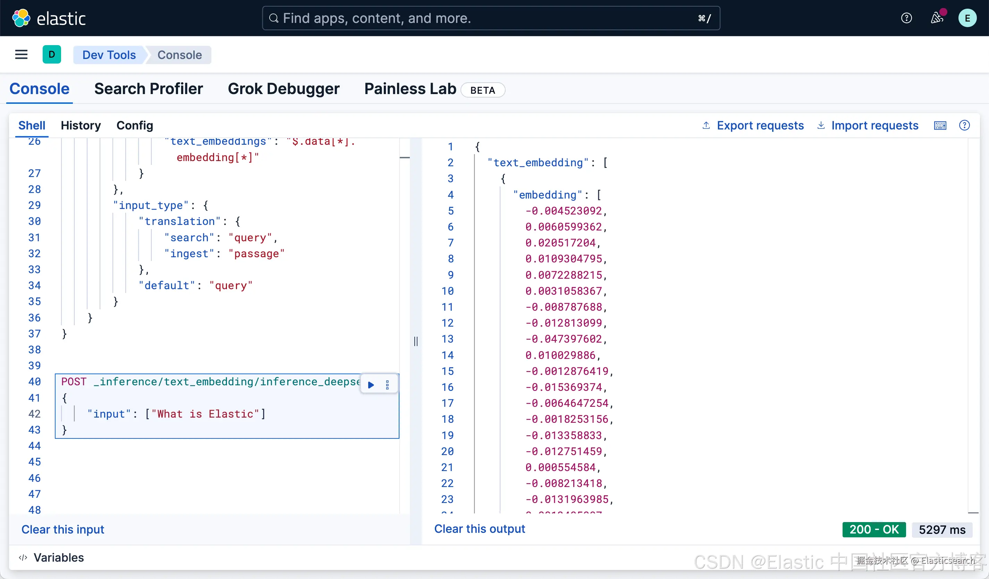Click the editor/output panel resize handle
Viewport: 989px width, 579px height.
416,341
